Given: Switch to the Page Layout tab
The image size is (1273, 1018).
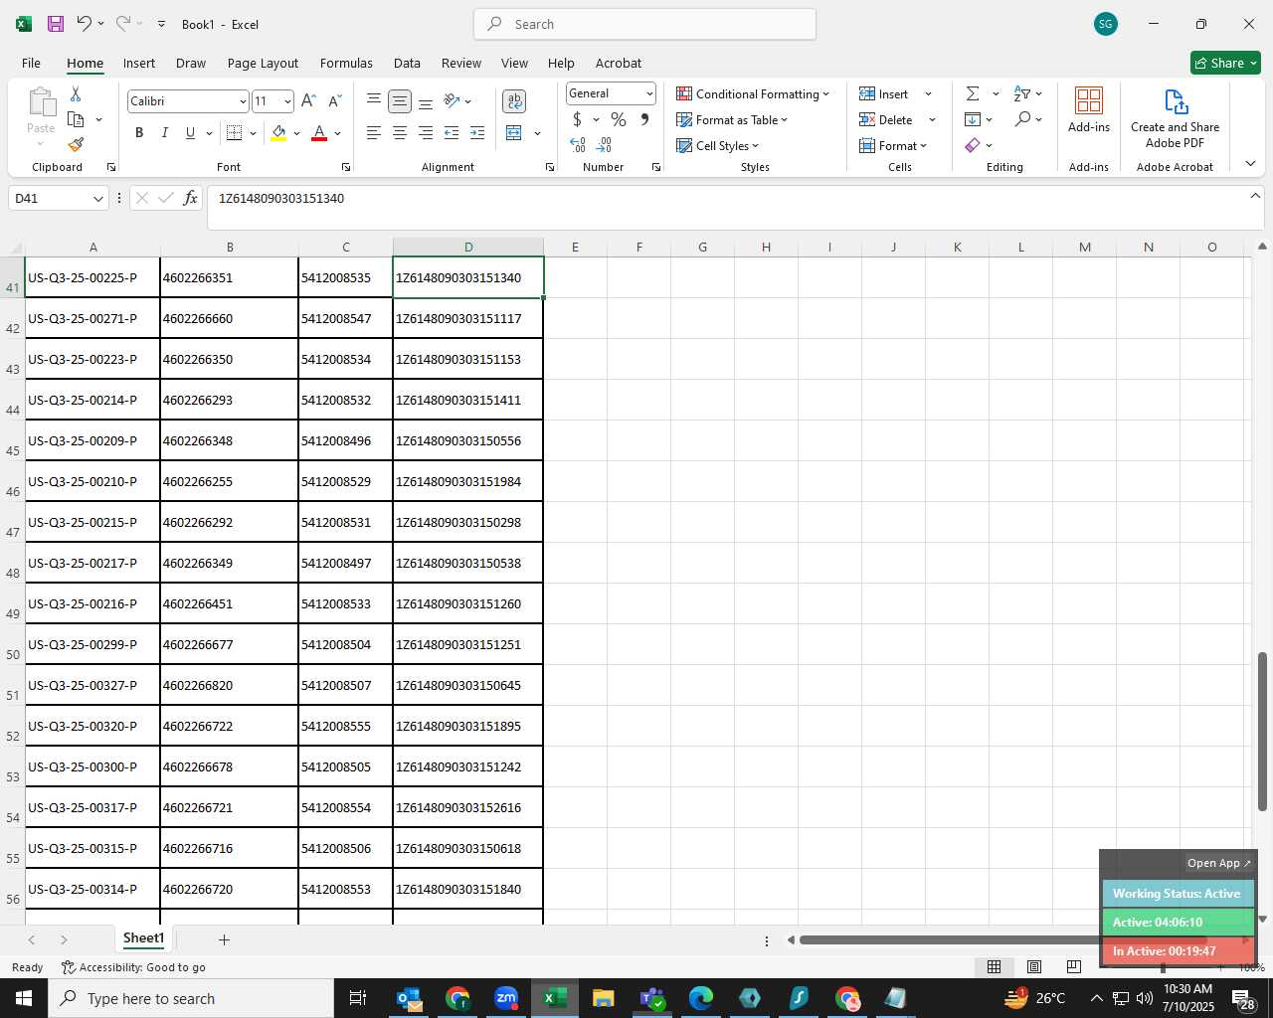Looking at the screenshot, I should click(263, 63).
